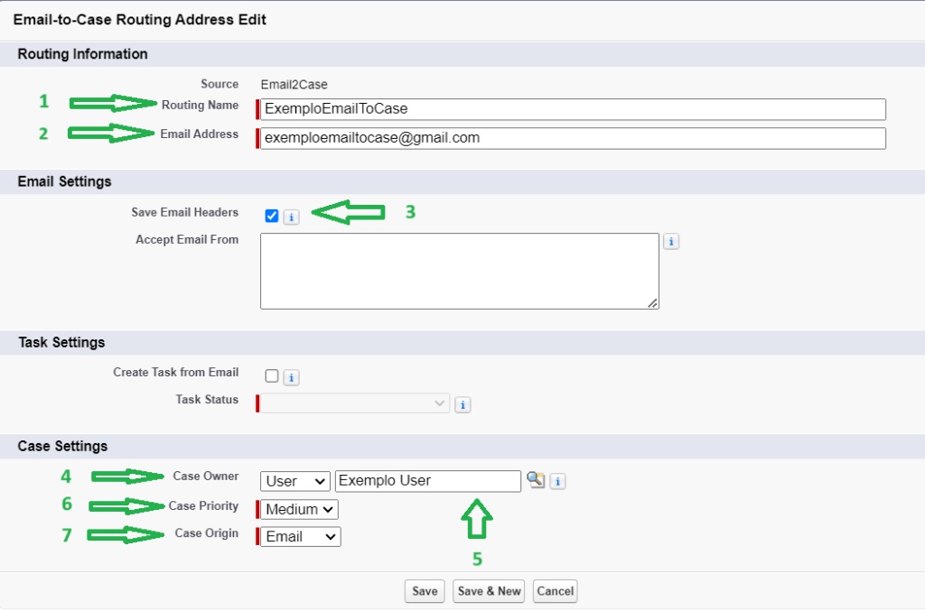This screenshot has width=925, height=611.
Task: Click resize handle of Accept Email From box
Action: (652, 303)
